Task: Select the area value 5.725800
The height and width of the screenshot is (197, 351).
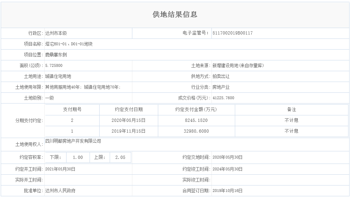Action: 54,65
